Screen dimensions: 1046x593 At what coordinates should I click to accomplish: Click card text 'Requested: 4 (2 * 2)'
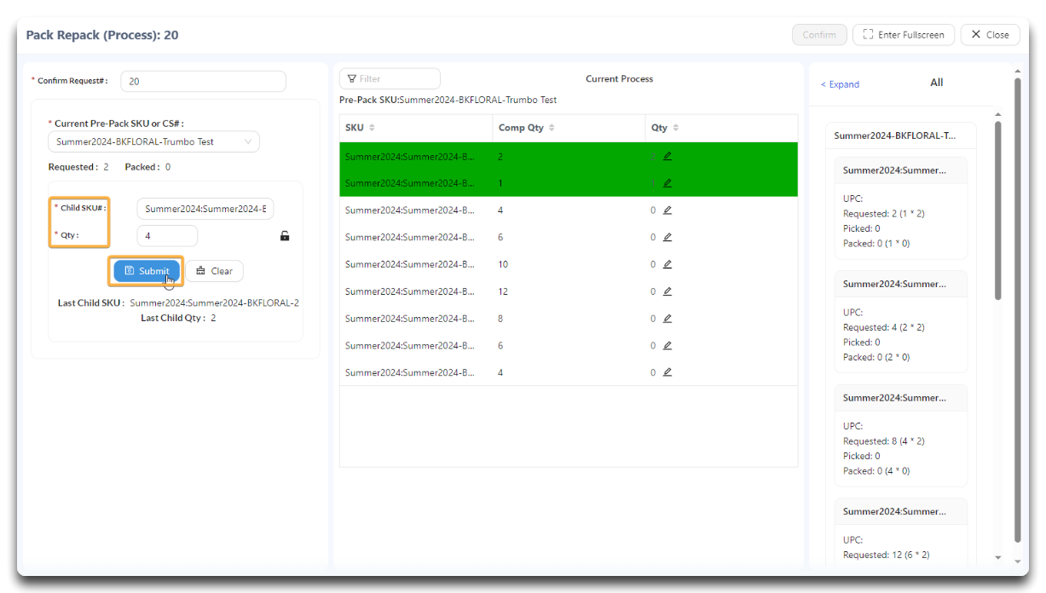click(883, 327)
